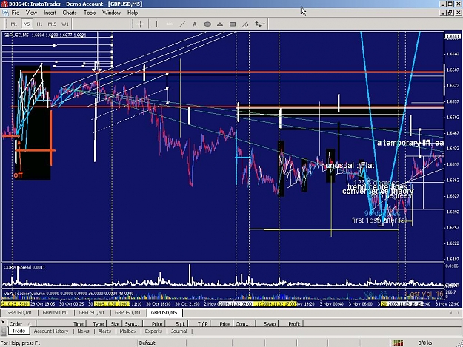Open the Help menu
The height and width of the screenshot is (347, 463).
[x=133, y=13]
